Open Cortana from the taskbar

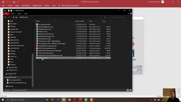point(47,100)
